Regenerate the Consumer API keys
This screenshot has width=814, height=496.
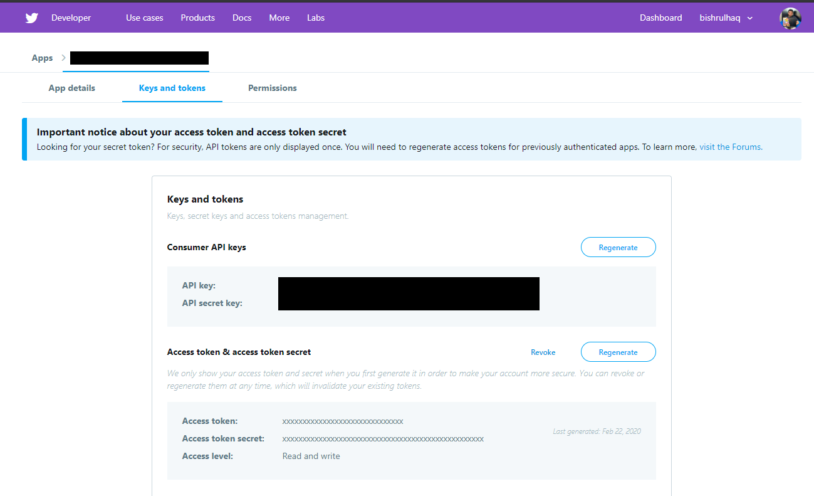[618, 247]
